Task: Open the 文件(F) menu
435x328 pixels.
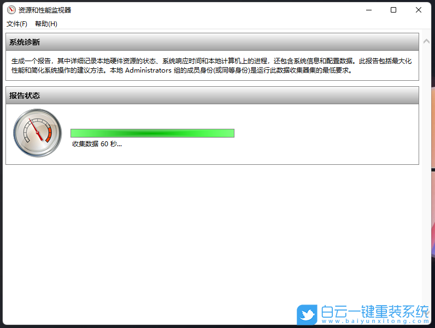Action: point(16,24)
